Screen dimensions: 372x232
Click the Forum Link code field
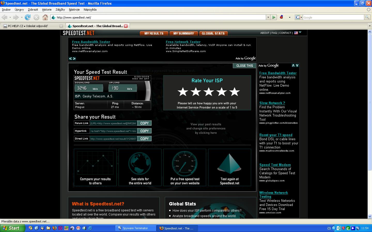tap(113, 123)
